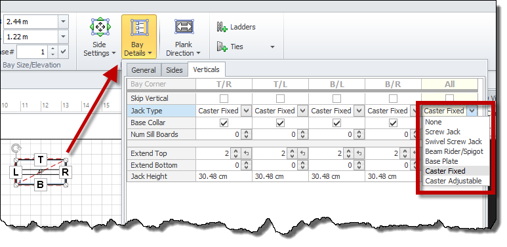Select the L side marker of the bay

[x=16, y=172]
